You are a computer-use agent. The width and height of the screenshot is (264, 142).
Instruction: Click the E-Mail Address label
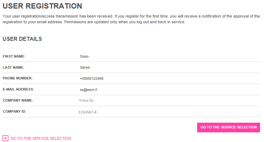(x=18, y=89)
